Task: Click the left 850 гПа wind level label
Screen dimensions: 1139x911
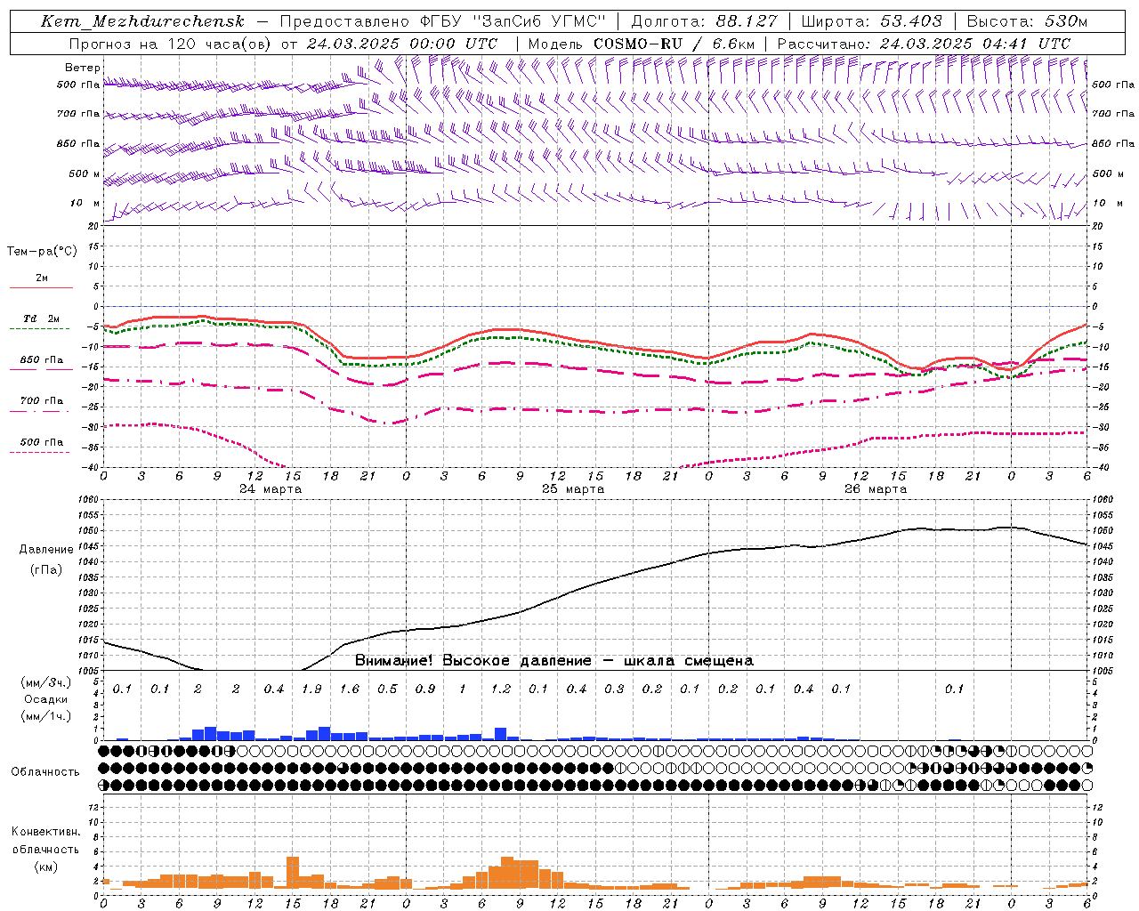Action: coord(78,143)
